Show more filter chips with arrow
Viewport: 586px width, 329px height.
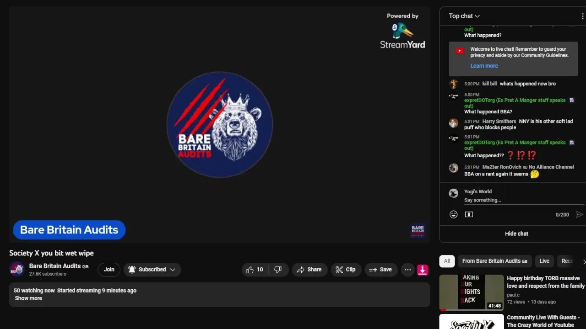click(x=584, y=261)
